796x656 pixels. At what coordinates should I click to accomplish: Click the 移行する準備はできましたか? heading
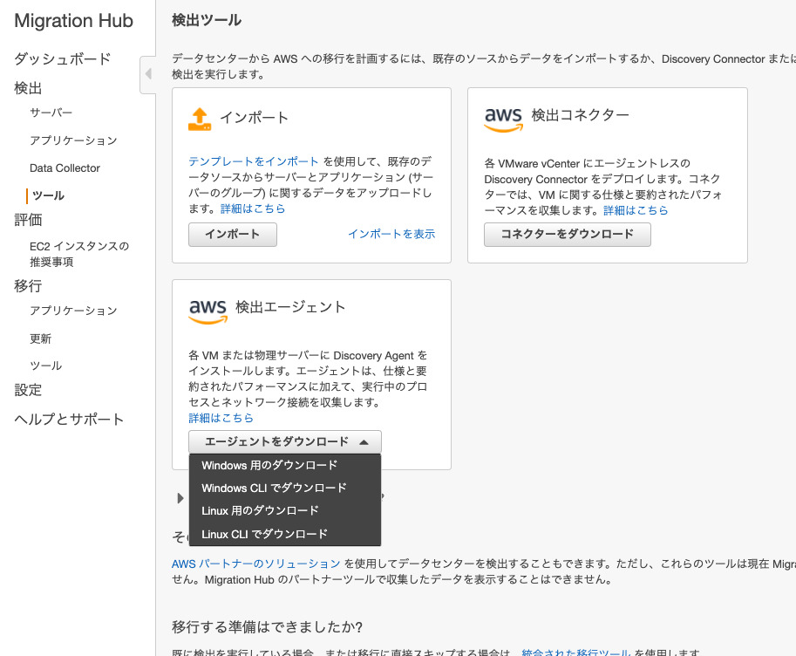click(x=267, y=627)
